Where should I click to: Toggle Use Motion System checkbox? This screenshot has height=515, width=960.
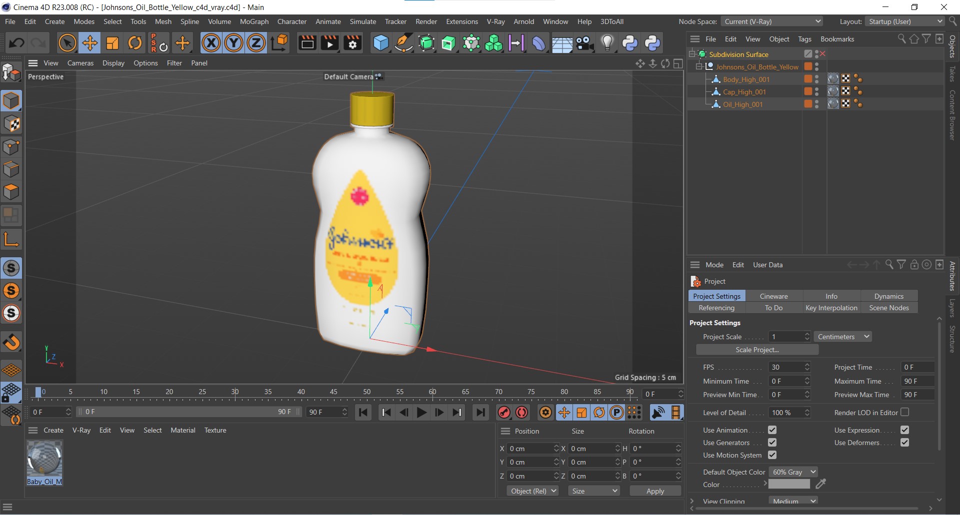coord(772,455)
